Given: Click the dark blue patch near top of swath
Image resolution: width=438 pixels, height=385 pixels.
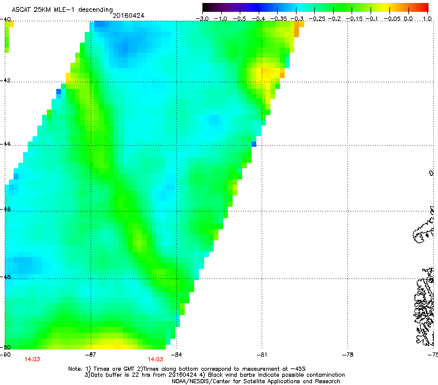Looking at the screenshot, I should click(x=124, y=47).
